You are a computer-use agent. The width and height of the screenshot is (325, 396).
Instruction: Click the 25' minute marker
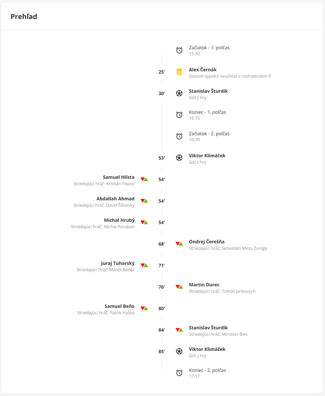(x=162, y=72)
